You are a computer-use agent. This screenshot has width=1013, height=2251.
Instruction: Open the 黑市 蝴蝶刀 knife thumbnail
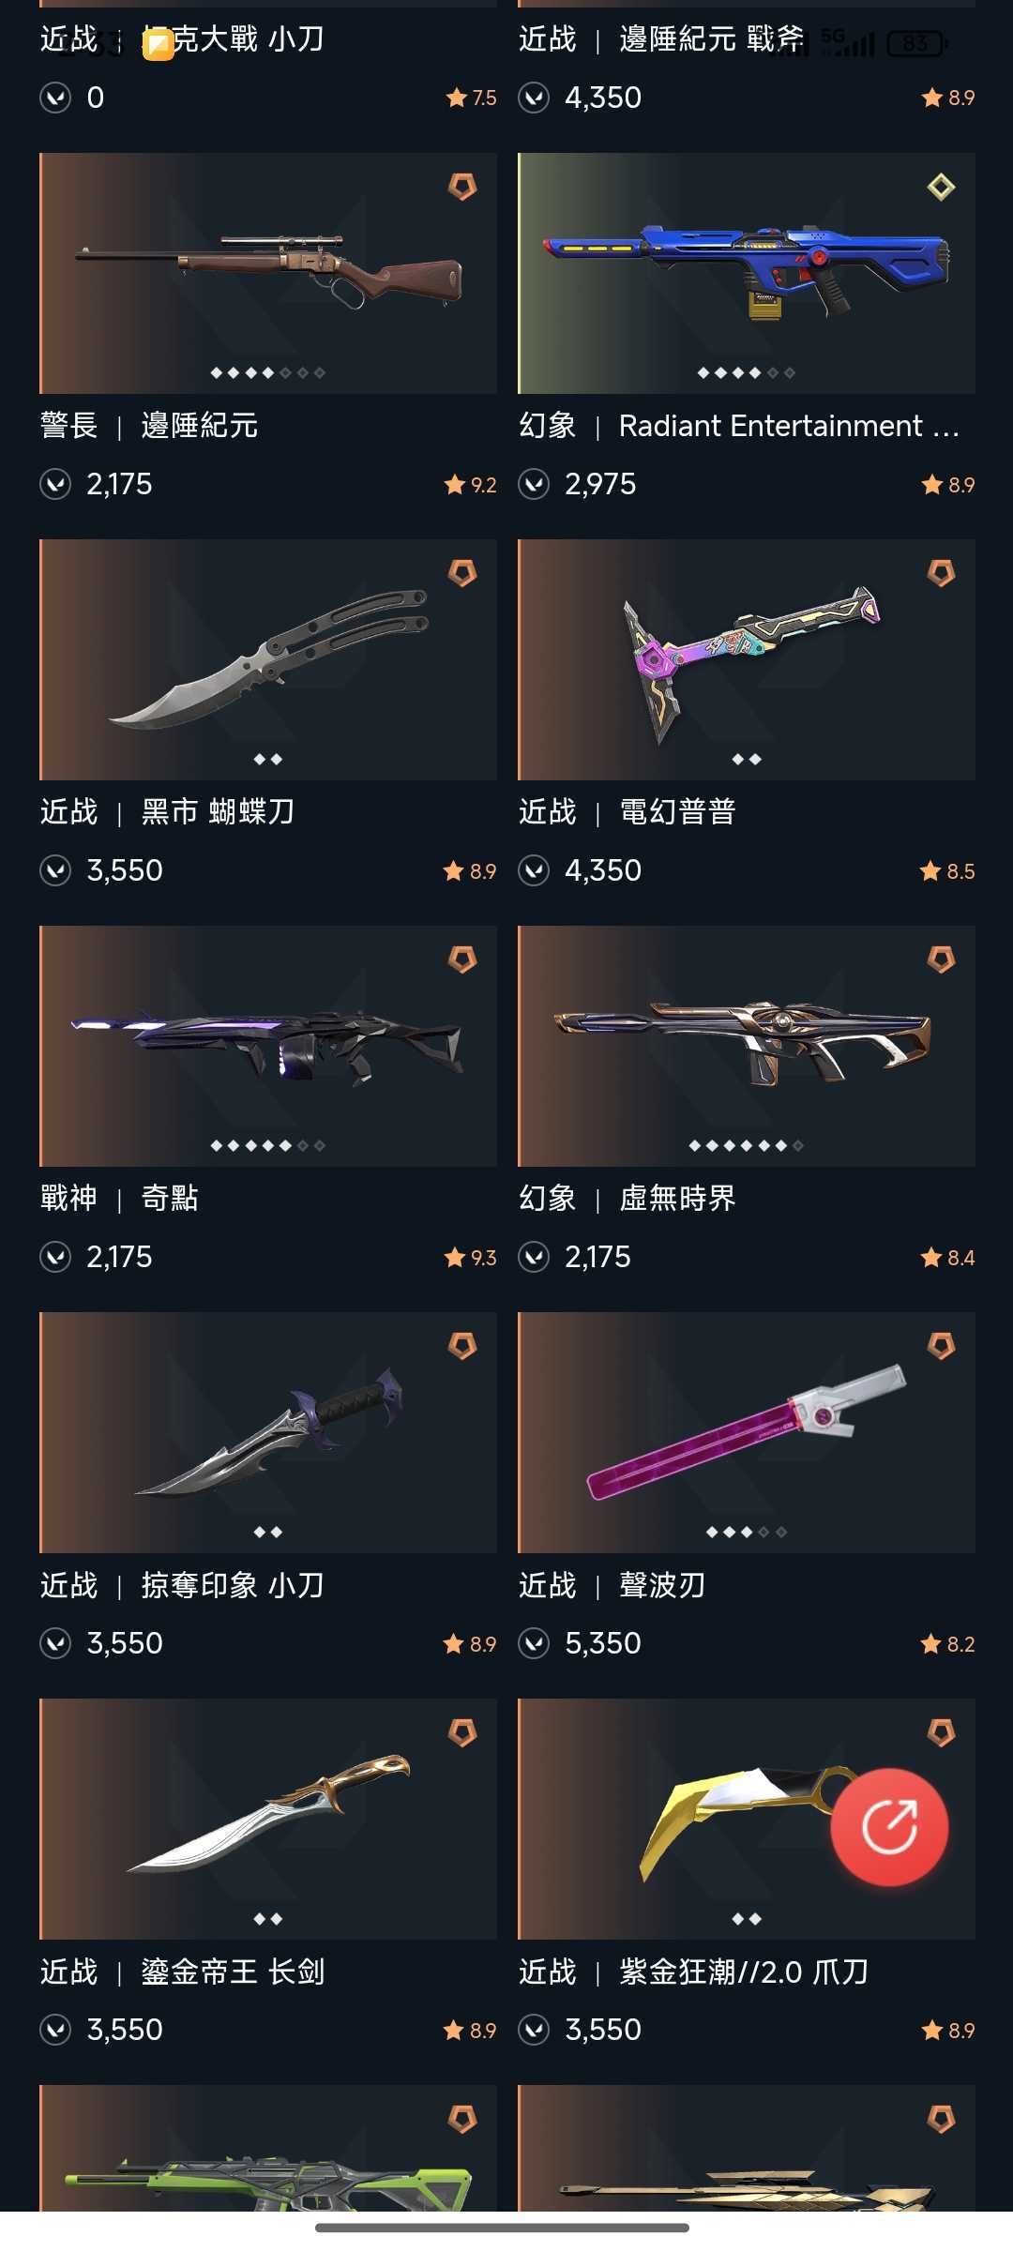coord(268,659)
